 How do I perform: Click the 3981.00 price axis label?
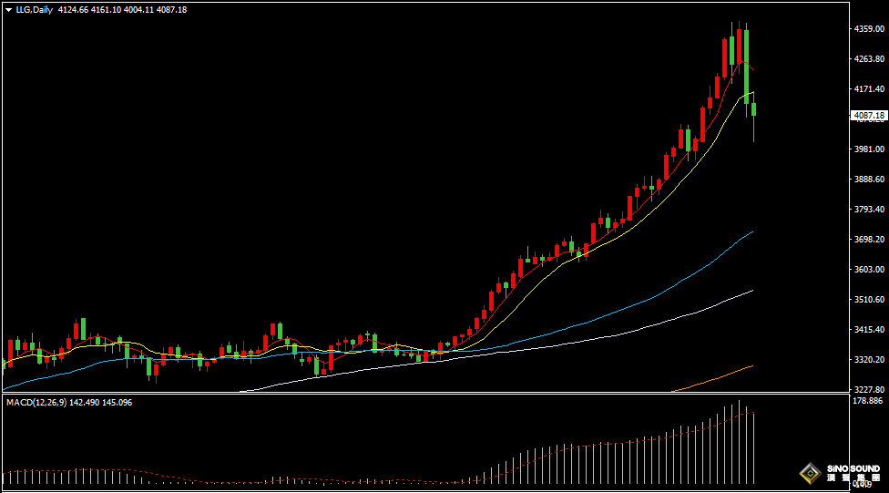coord(869,149)
